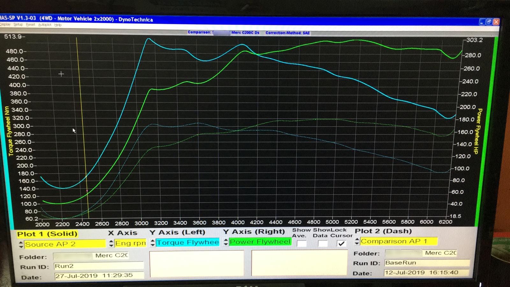The image size is (510, 287).
Task: Click the 480.0 torque axis tick label
Action: [14, 51]
